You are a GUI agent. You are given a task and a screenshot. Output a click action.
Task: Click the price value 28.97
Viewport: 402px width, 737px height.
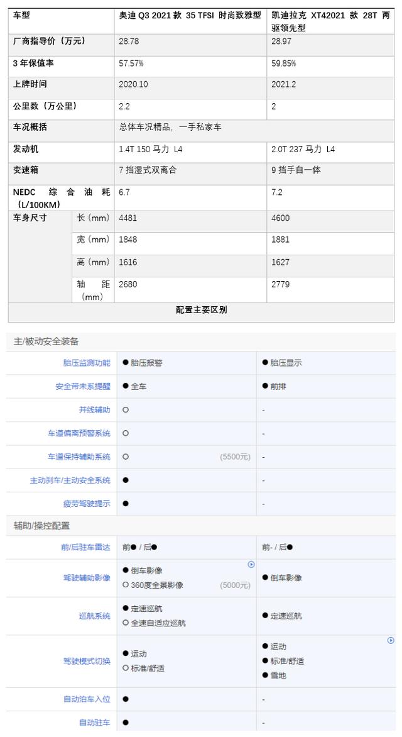(x=281, y=42)
